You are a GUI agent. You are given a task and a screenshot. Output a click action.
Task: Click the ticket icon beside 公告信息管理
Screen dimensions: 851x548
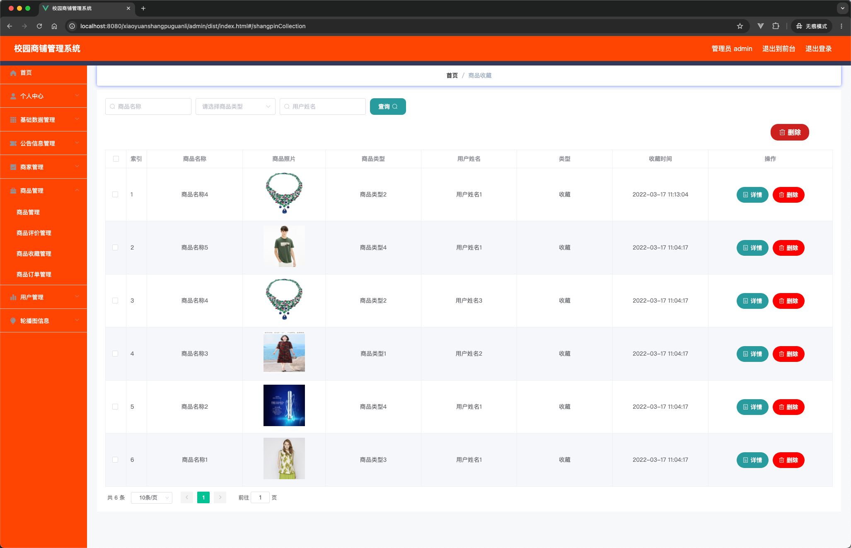(x=13, y=143)
